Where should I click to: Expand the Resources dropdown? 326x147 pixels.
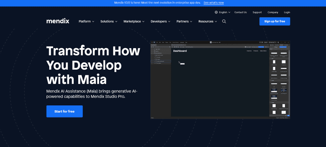tap(207, 21)
